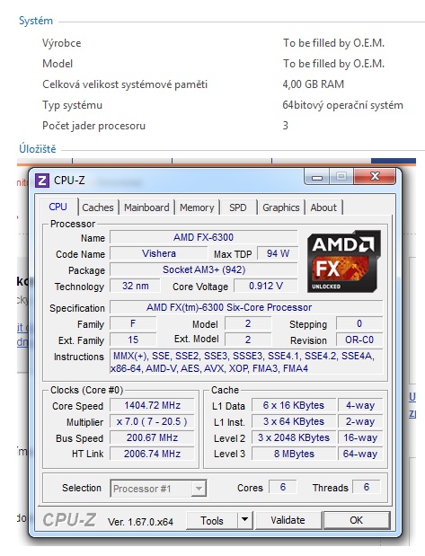
Task: Click the Instructions list starting with MMX(+)
Action: [246, 362]
